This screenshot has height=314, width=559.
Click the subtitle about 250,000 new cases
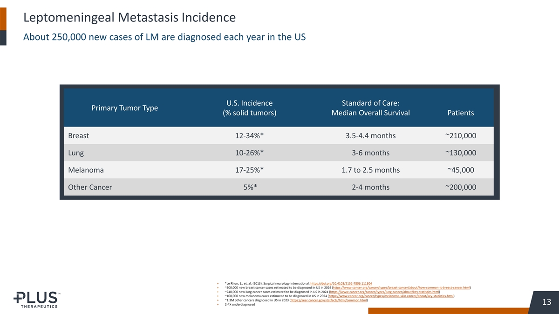pos(164,37)
